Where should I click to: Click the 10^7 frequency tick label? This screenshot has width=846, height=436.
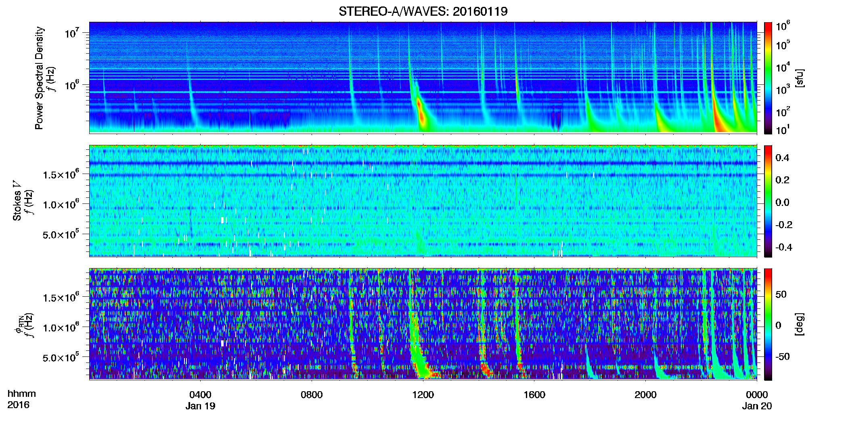click(72, 33)
